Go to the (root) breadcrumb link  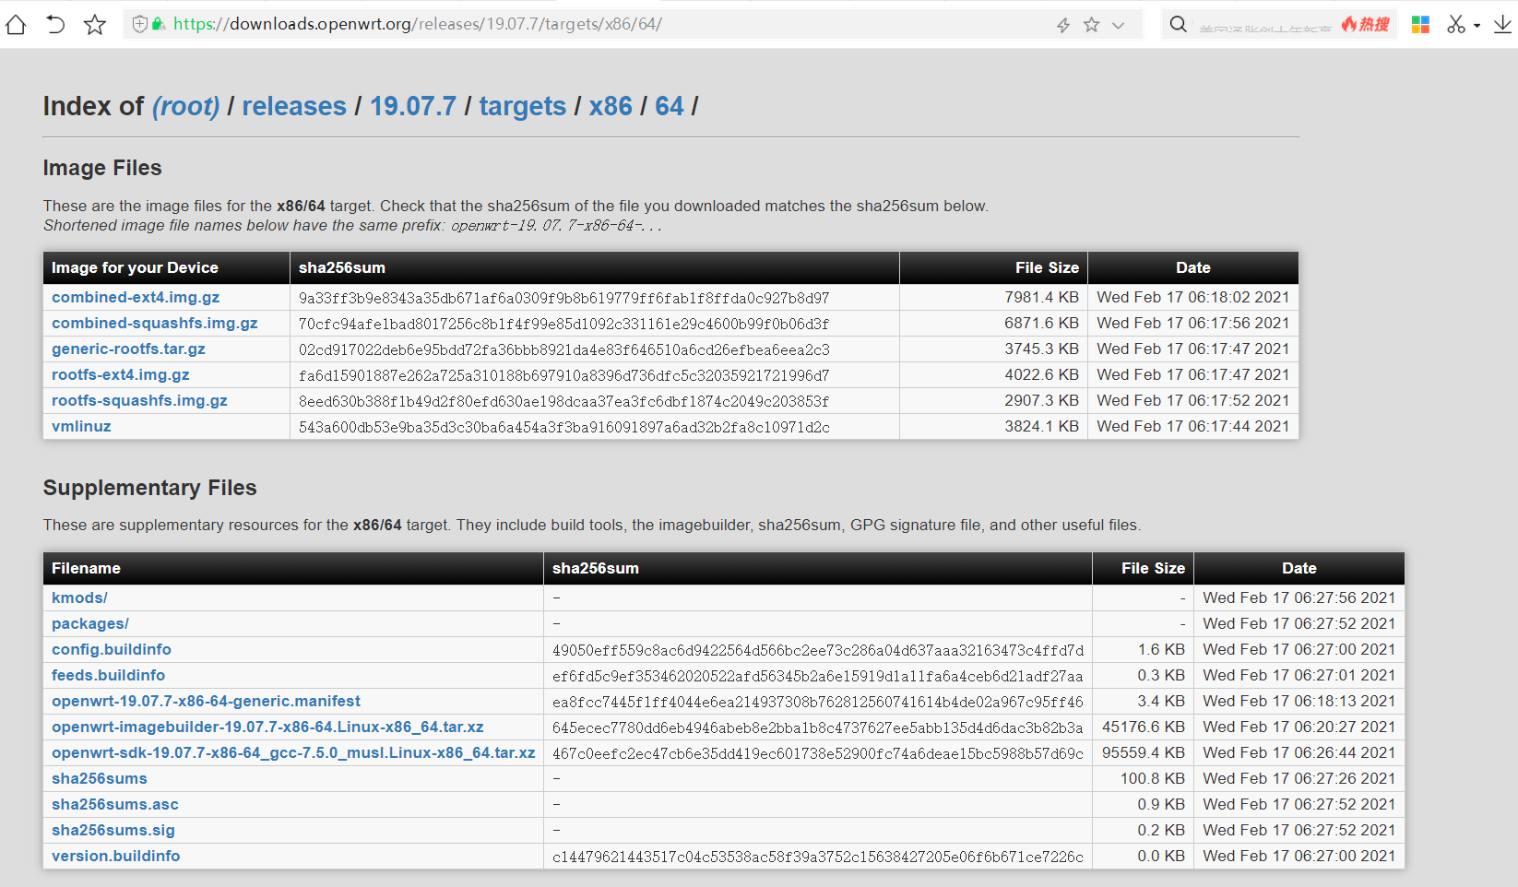[x=185, y=106]
